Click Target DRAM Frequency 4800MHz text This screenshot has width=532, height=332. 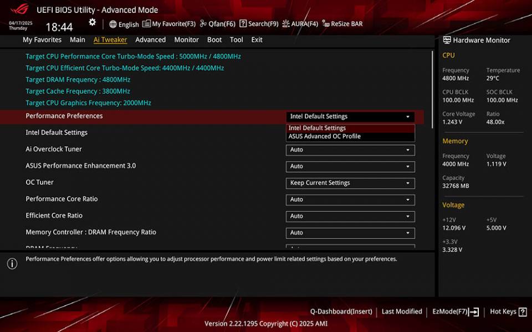pos(78,80)
